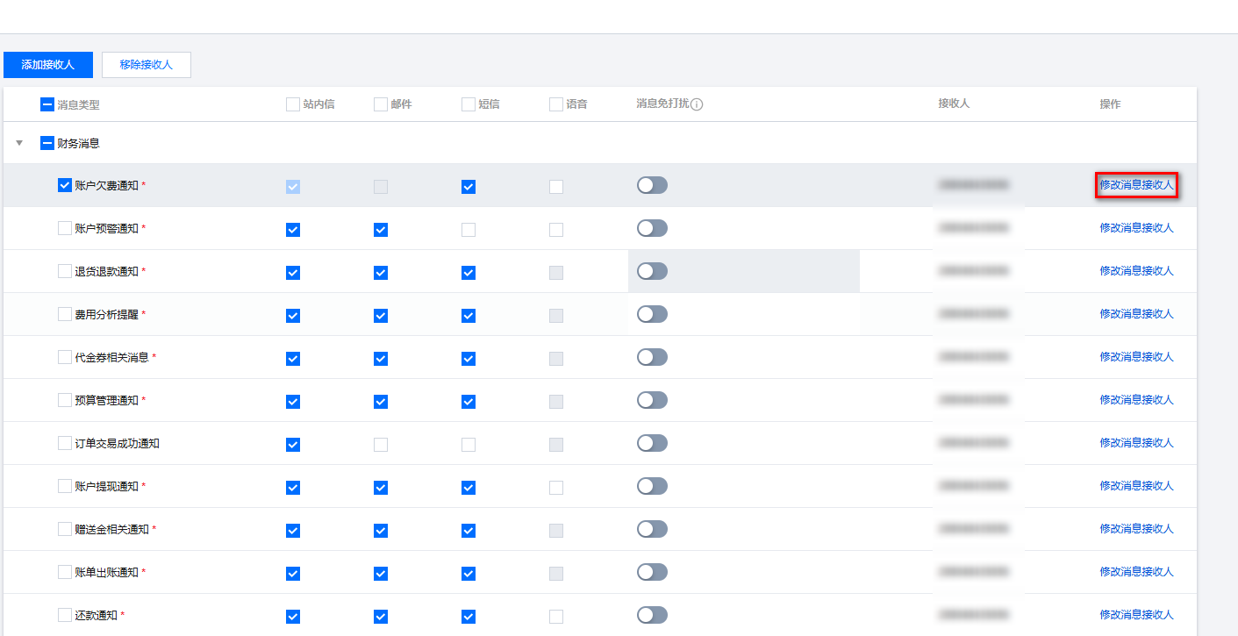Click 添加接收人 button

tap(48, 65)
